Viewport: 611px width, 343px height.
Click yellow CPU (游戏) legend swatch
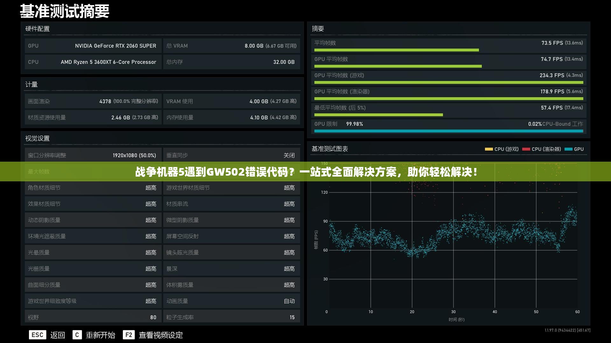tap(489, 149)
